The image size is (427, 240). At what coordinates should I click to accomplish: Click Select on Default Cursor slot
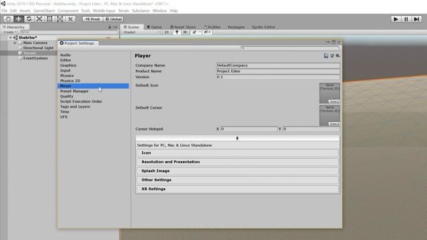click(x=334, y=124)
